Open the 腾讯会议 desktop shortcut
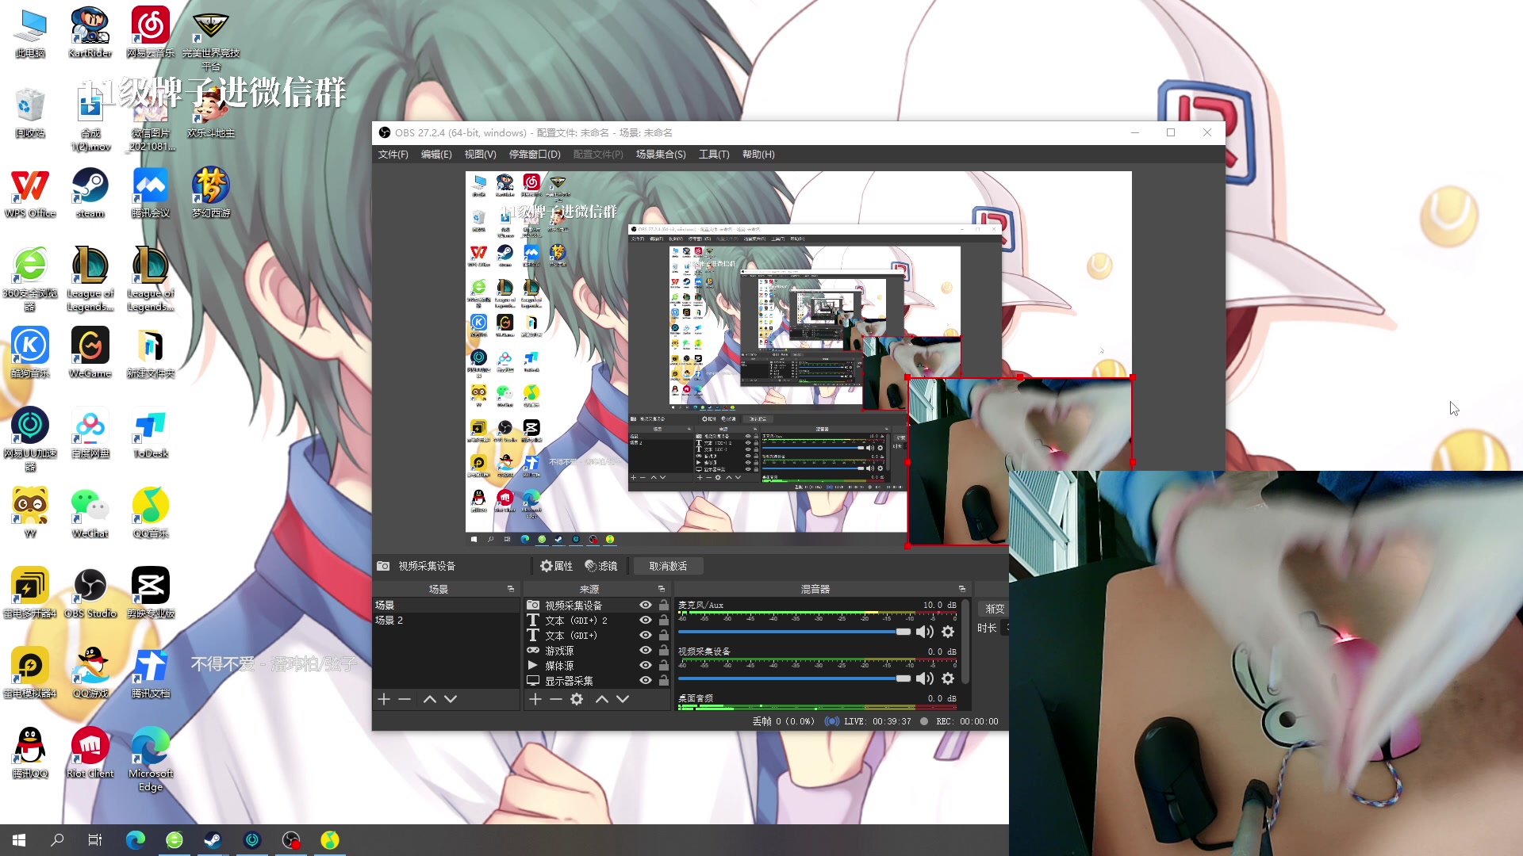 (151, 193)
